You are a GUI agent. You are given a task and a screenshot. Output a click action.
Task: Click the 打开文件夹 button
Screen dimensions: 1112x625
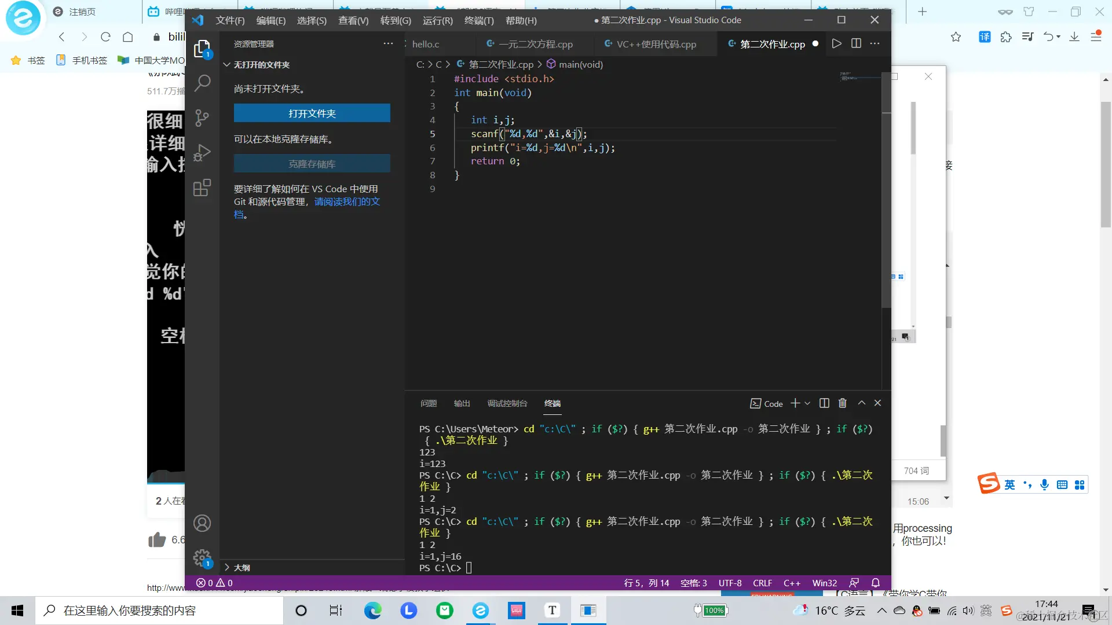[x=312, y=113]
